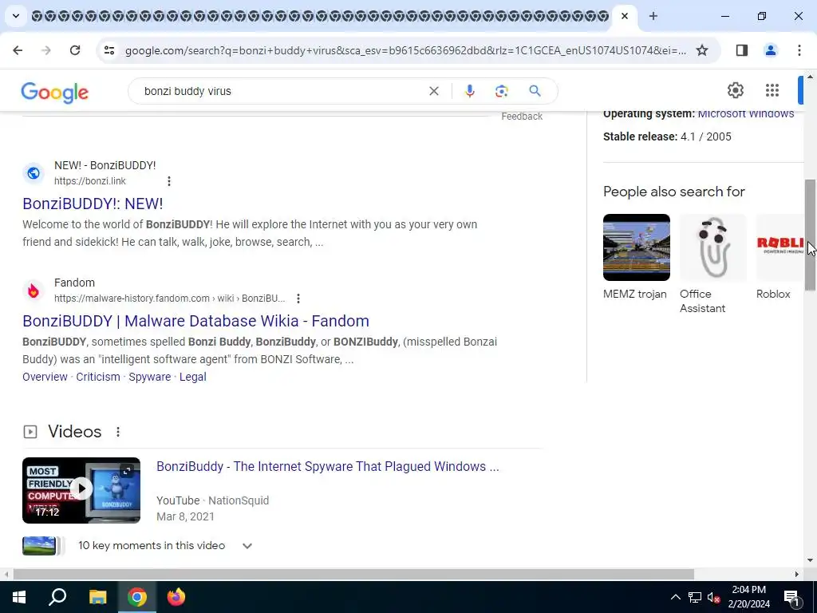Open BonziBUDDY Malware Database Wikia result

tap(196, 321)
